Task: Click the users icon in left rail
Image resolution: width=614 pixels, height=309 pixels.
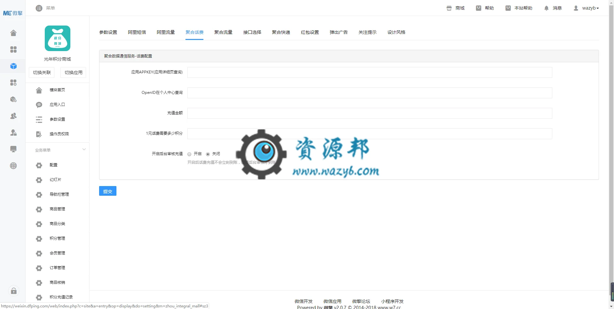Action: pyautogui.click(x=13, y=116)
